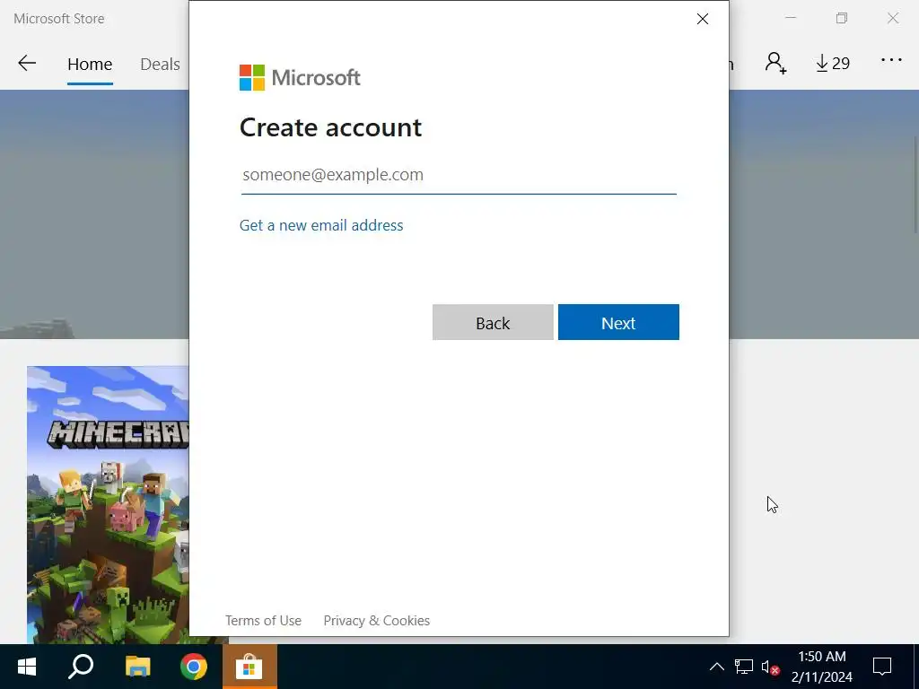This screenshot has height=689, width=919.
Task: Click the muted volume tray icon
Action: pos(770,667)
